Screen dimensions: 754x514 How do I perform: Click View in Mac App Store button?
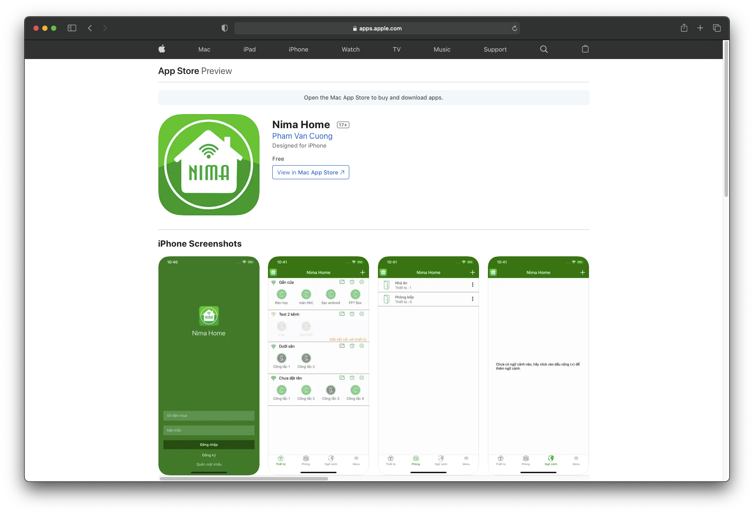pyautogui.click(x=311, y=172)
